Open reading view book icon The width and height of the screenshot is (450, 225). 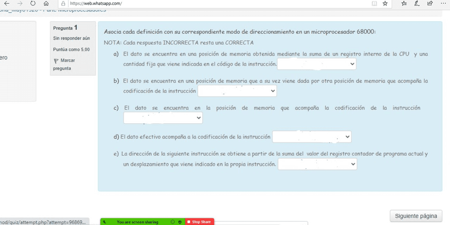(x=374, y=3)
